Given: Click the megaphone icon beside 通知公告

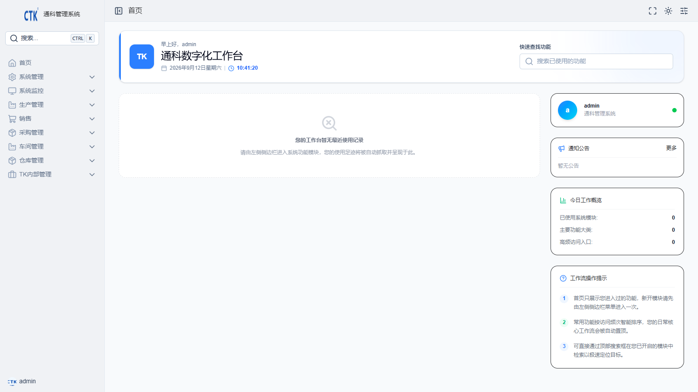Looking at the screenshot, I should pyautogui.click(x=561, y=149).
